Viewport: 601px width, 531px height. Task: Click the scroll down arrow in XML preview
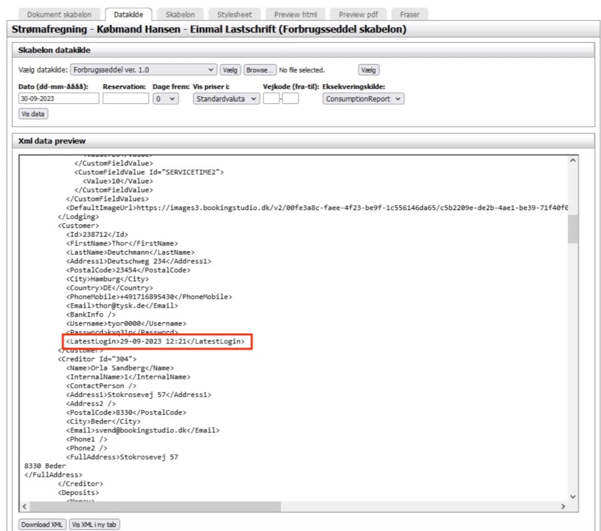(x=573, y=496)
